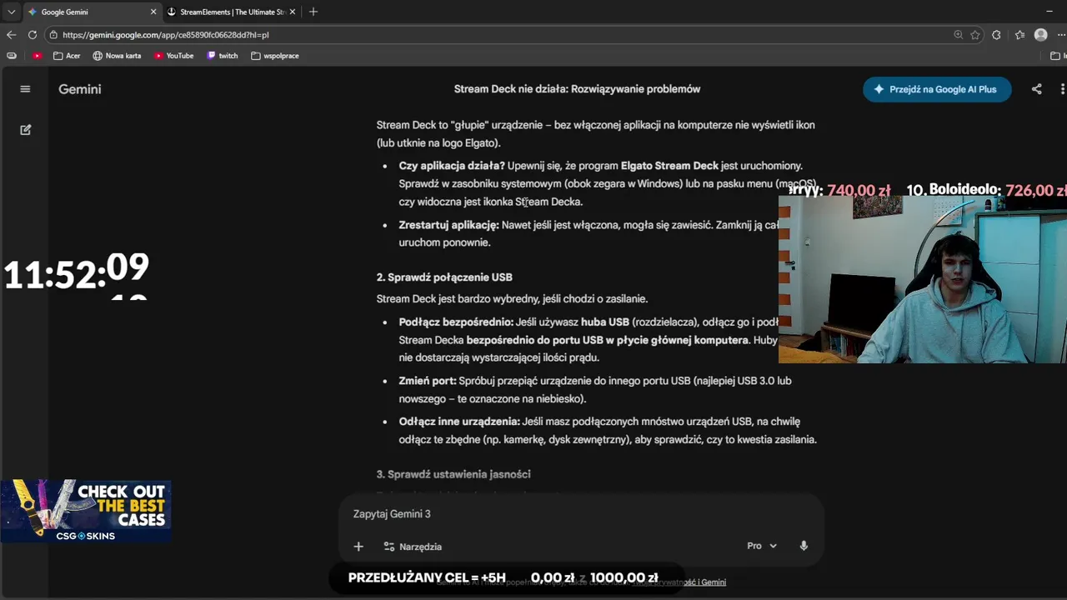The width and height of the screenshot is (1067, 600).
Task: Click the site info lock icon
Action: pyautogui.click(x=53, y=35)
